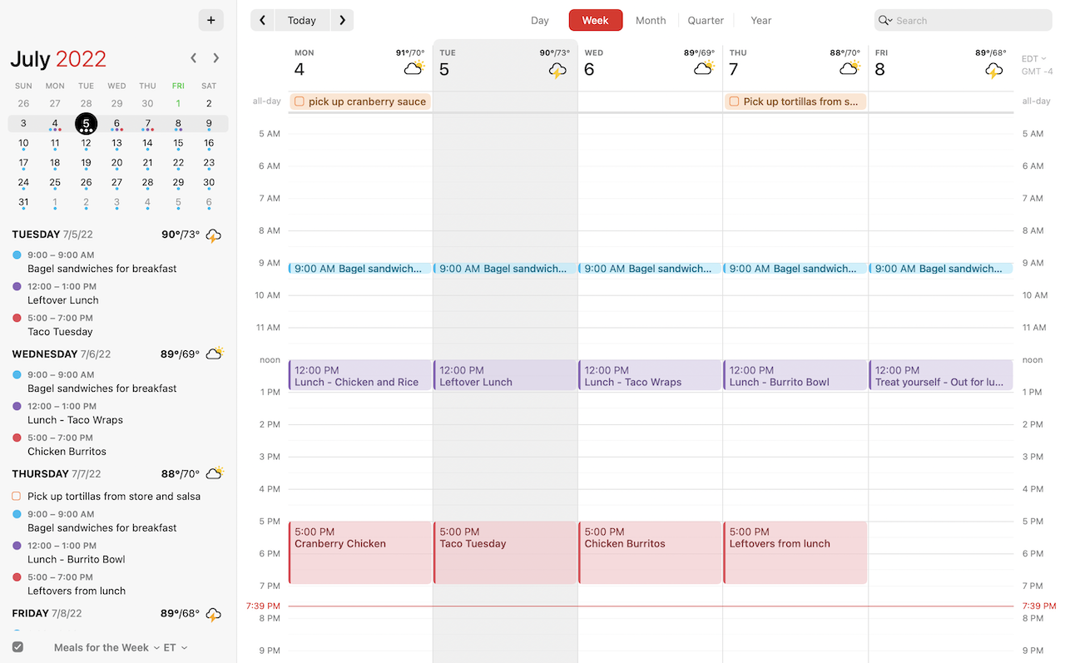
Task: Select the Year view button
Action: 760,20
